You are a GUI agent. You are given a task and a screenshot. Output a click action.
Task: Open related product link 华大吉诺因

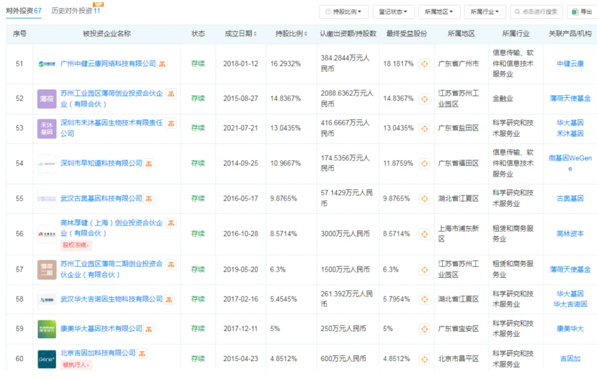[x=570, y=304]
